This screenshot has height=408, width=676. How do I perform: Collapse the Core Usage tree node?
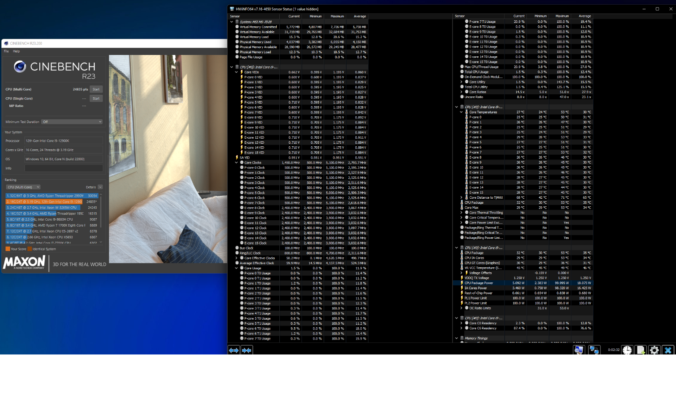pos(237,268)
